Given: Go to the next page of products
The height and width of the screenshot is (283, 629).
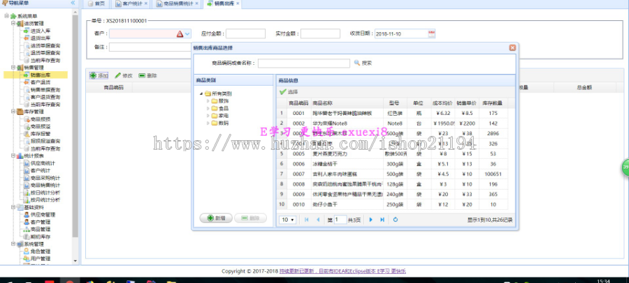Looking at the screenshot, I should (x=370, y=220).
